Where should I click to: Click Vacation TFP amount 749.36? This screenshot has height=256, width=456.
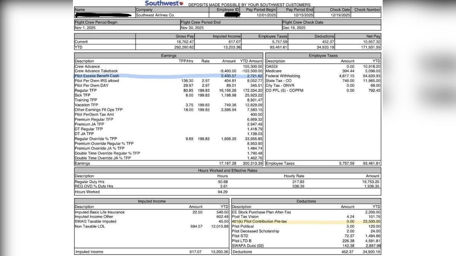point(230,105)
